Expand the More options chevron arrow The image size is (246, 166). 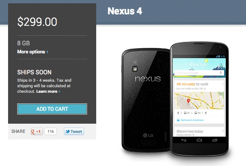click(47, 52)
